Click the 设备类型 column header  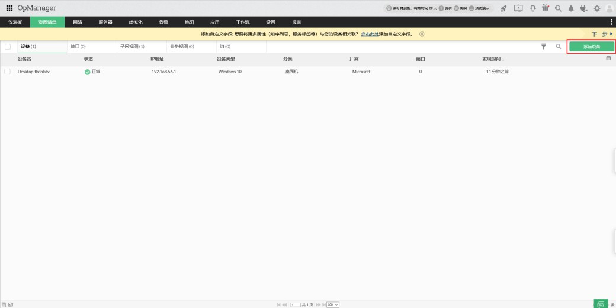226,59
